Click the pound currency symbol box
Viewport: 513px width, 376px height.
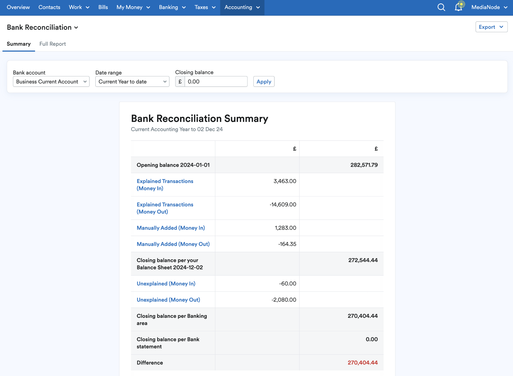180,82
